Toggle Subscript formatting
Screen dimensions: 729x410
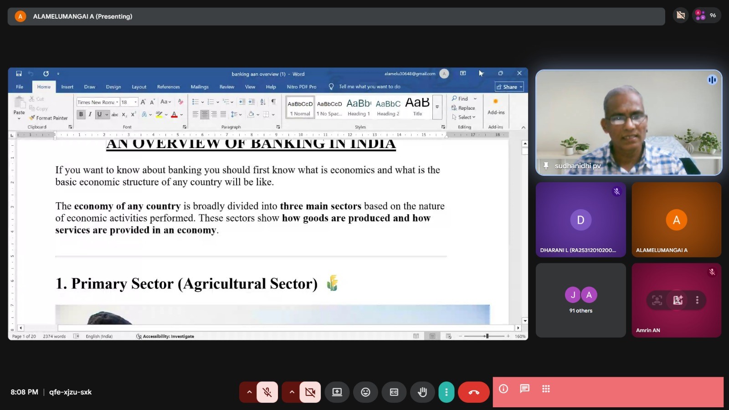(x=124, y=114)
